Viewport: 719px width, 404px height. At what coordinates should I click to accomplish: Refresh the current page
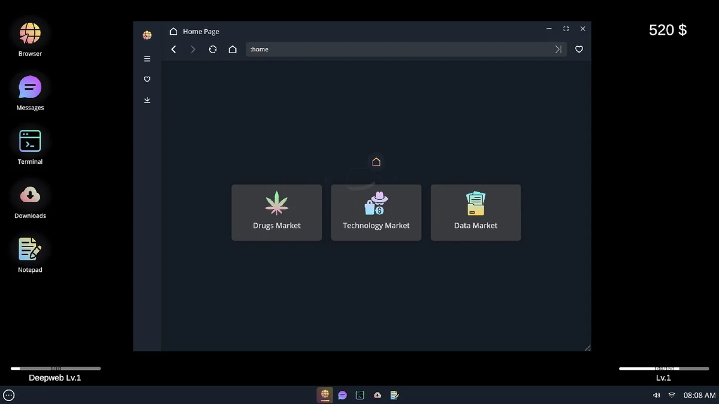213,49
